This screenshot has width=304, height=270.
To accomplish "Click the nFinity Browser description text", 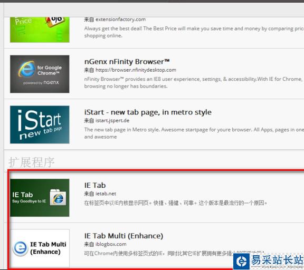I will [194, 83].
